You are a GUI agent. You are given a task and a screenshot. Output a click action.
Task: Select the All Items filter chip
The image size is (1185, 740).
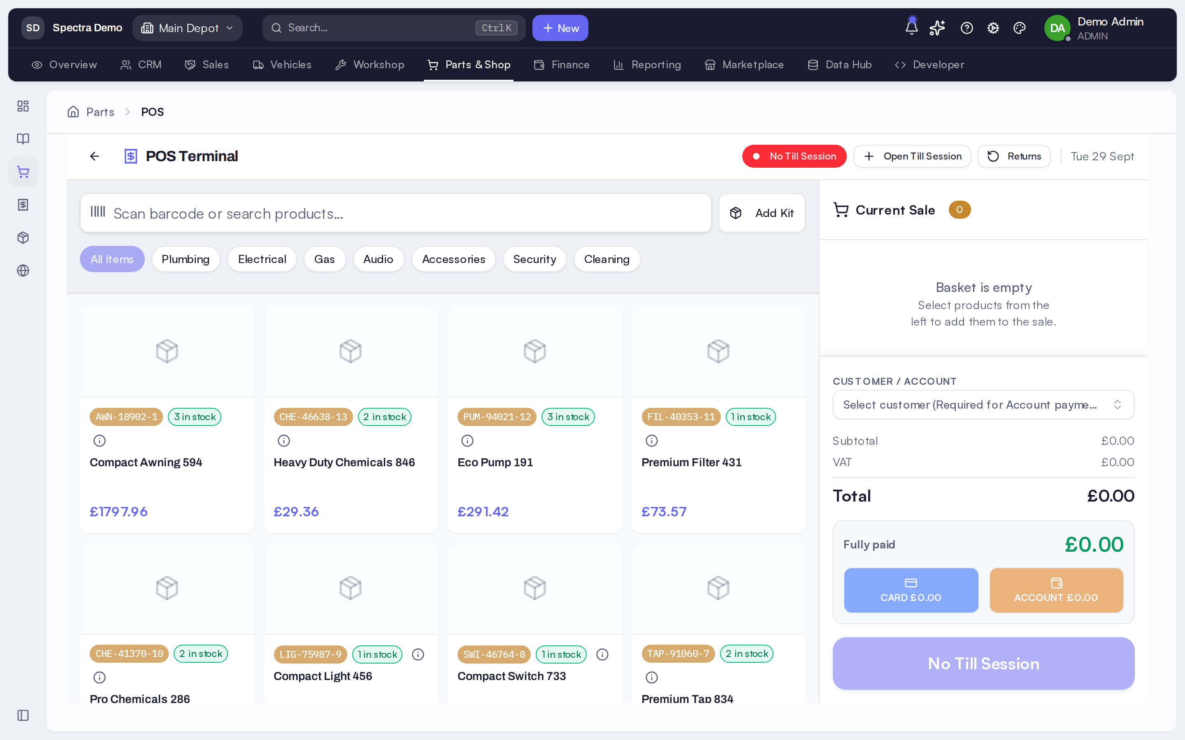point(112,259)
